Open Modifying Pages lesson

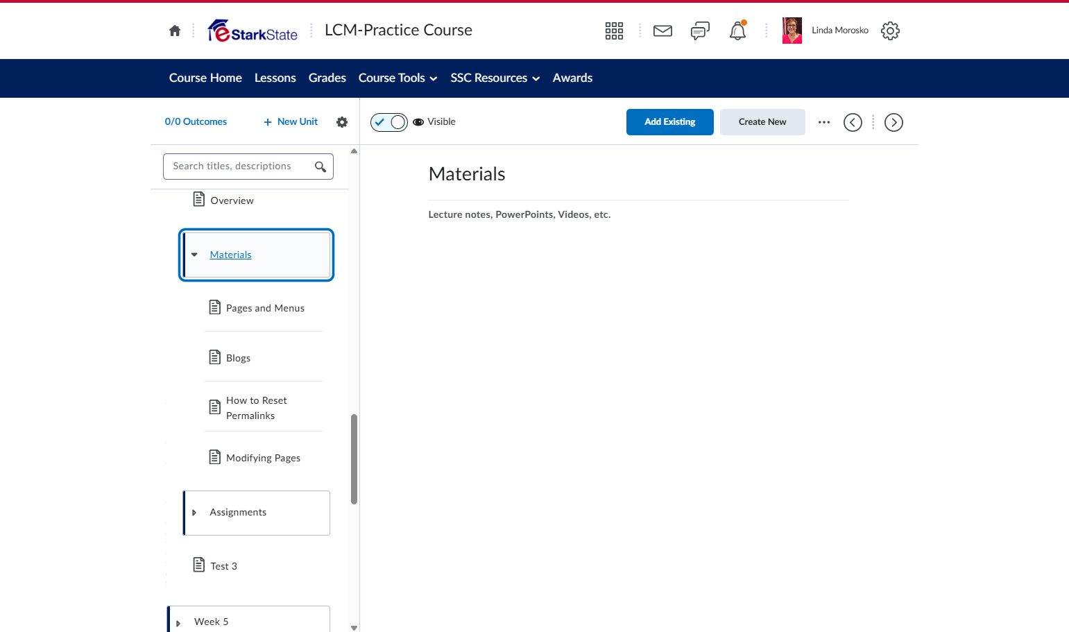click(x=264, y=458)
